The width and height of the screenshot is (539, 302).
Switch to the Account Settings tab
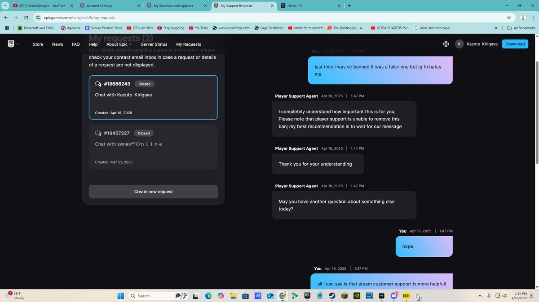109,6
